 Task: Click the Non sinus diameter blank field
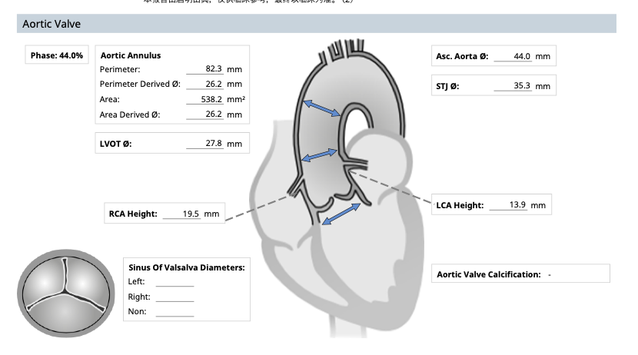coord(174,312)
